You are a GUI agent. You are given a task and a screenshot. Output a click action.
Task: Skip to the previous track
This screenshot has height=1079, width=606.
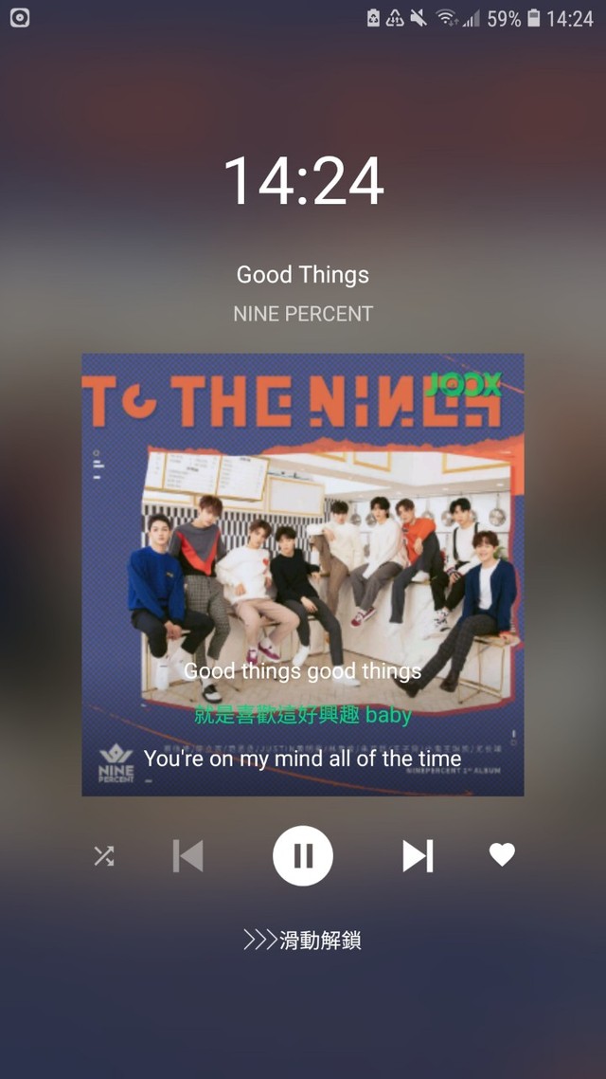187,856
